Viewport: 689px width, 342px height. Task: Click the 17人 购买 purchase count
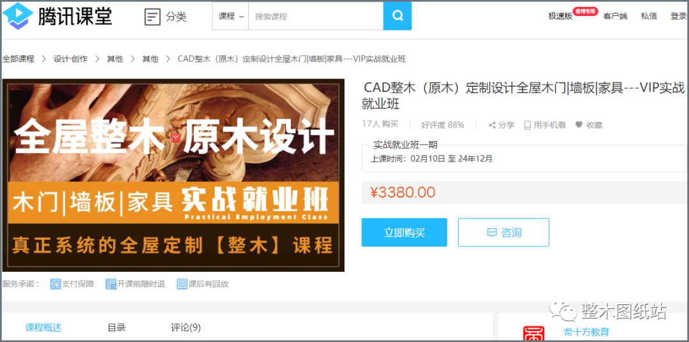pyautogui.click(x=380, y=124)
